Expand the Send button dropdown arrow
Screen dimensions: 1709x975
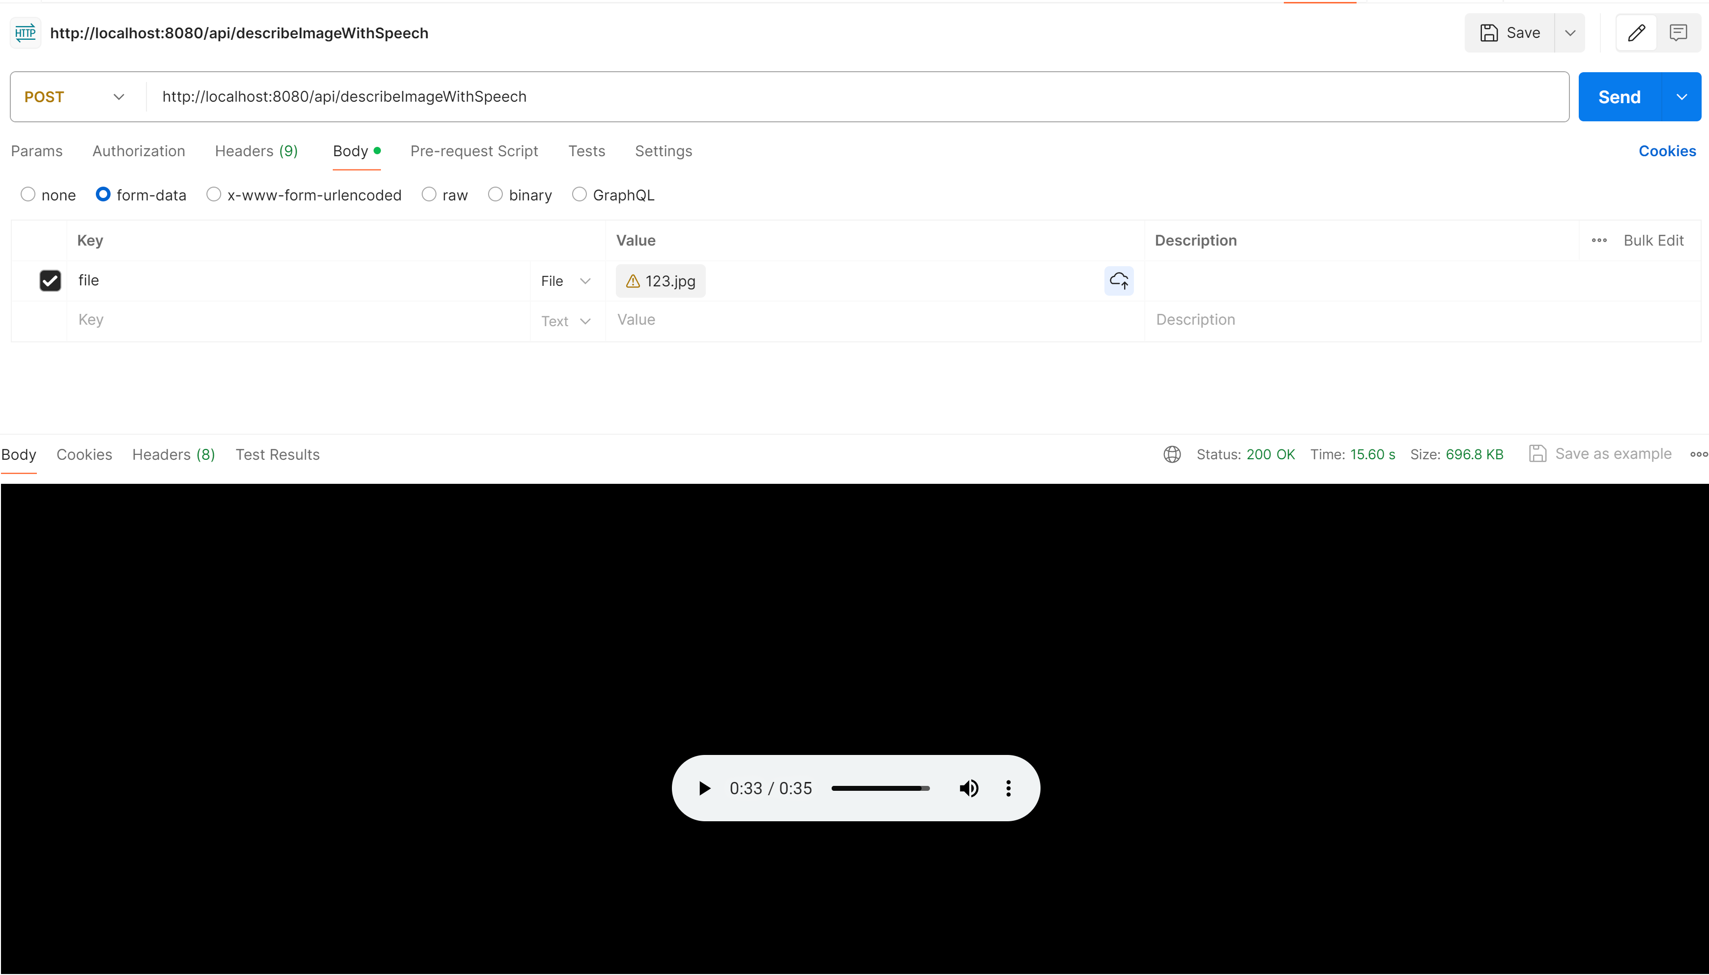1681,97
